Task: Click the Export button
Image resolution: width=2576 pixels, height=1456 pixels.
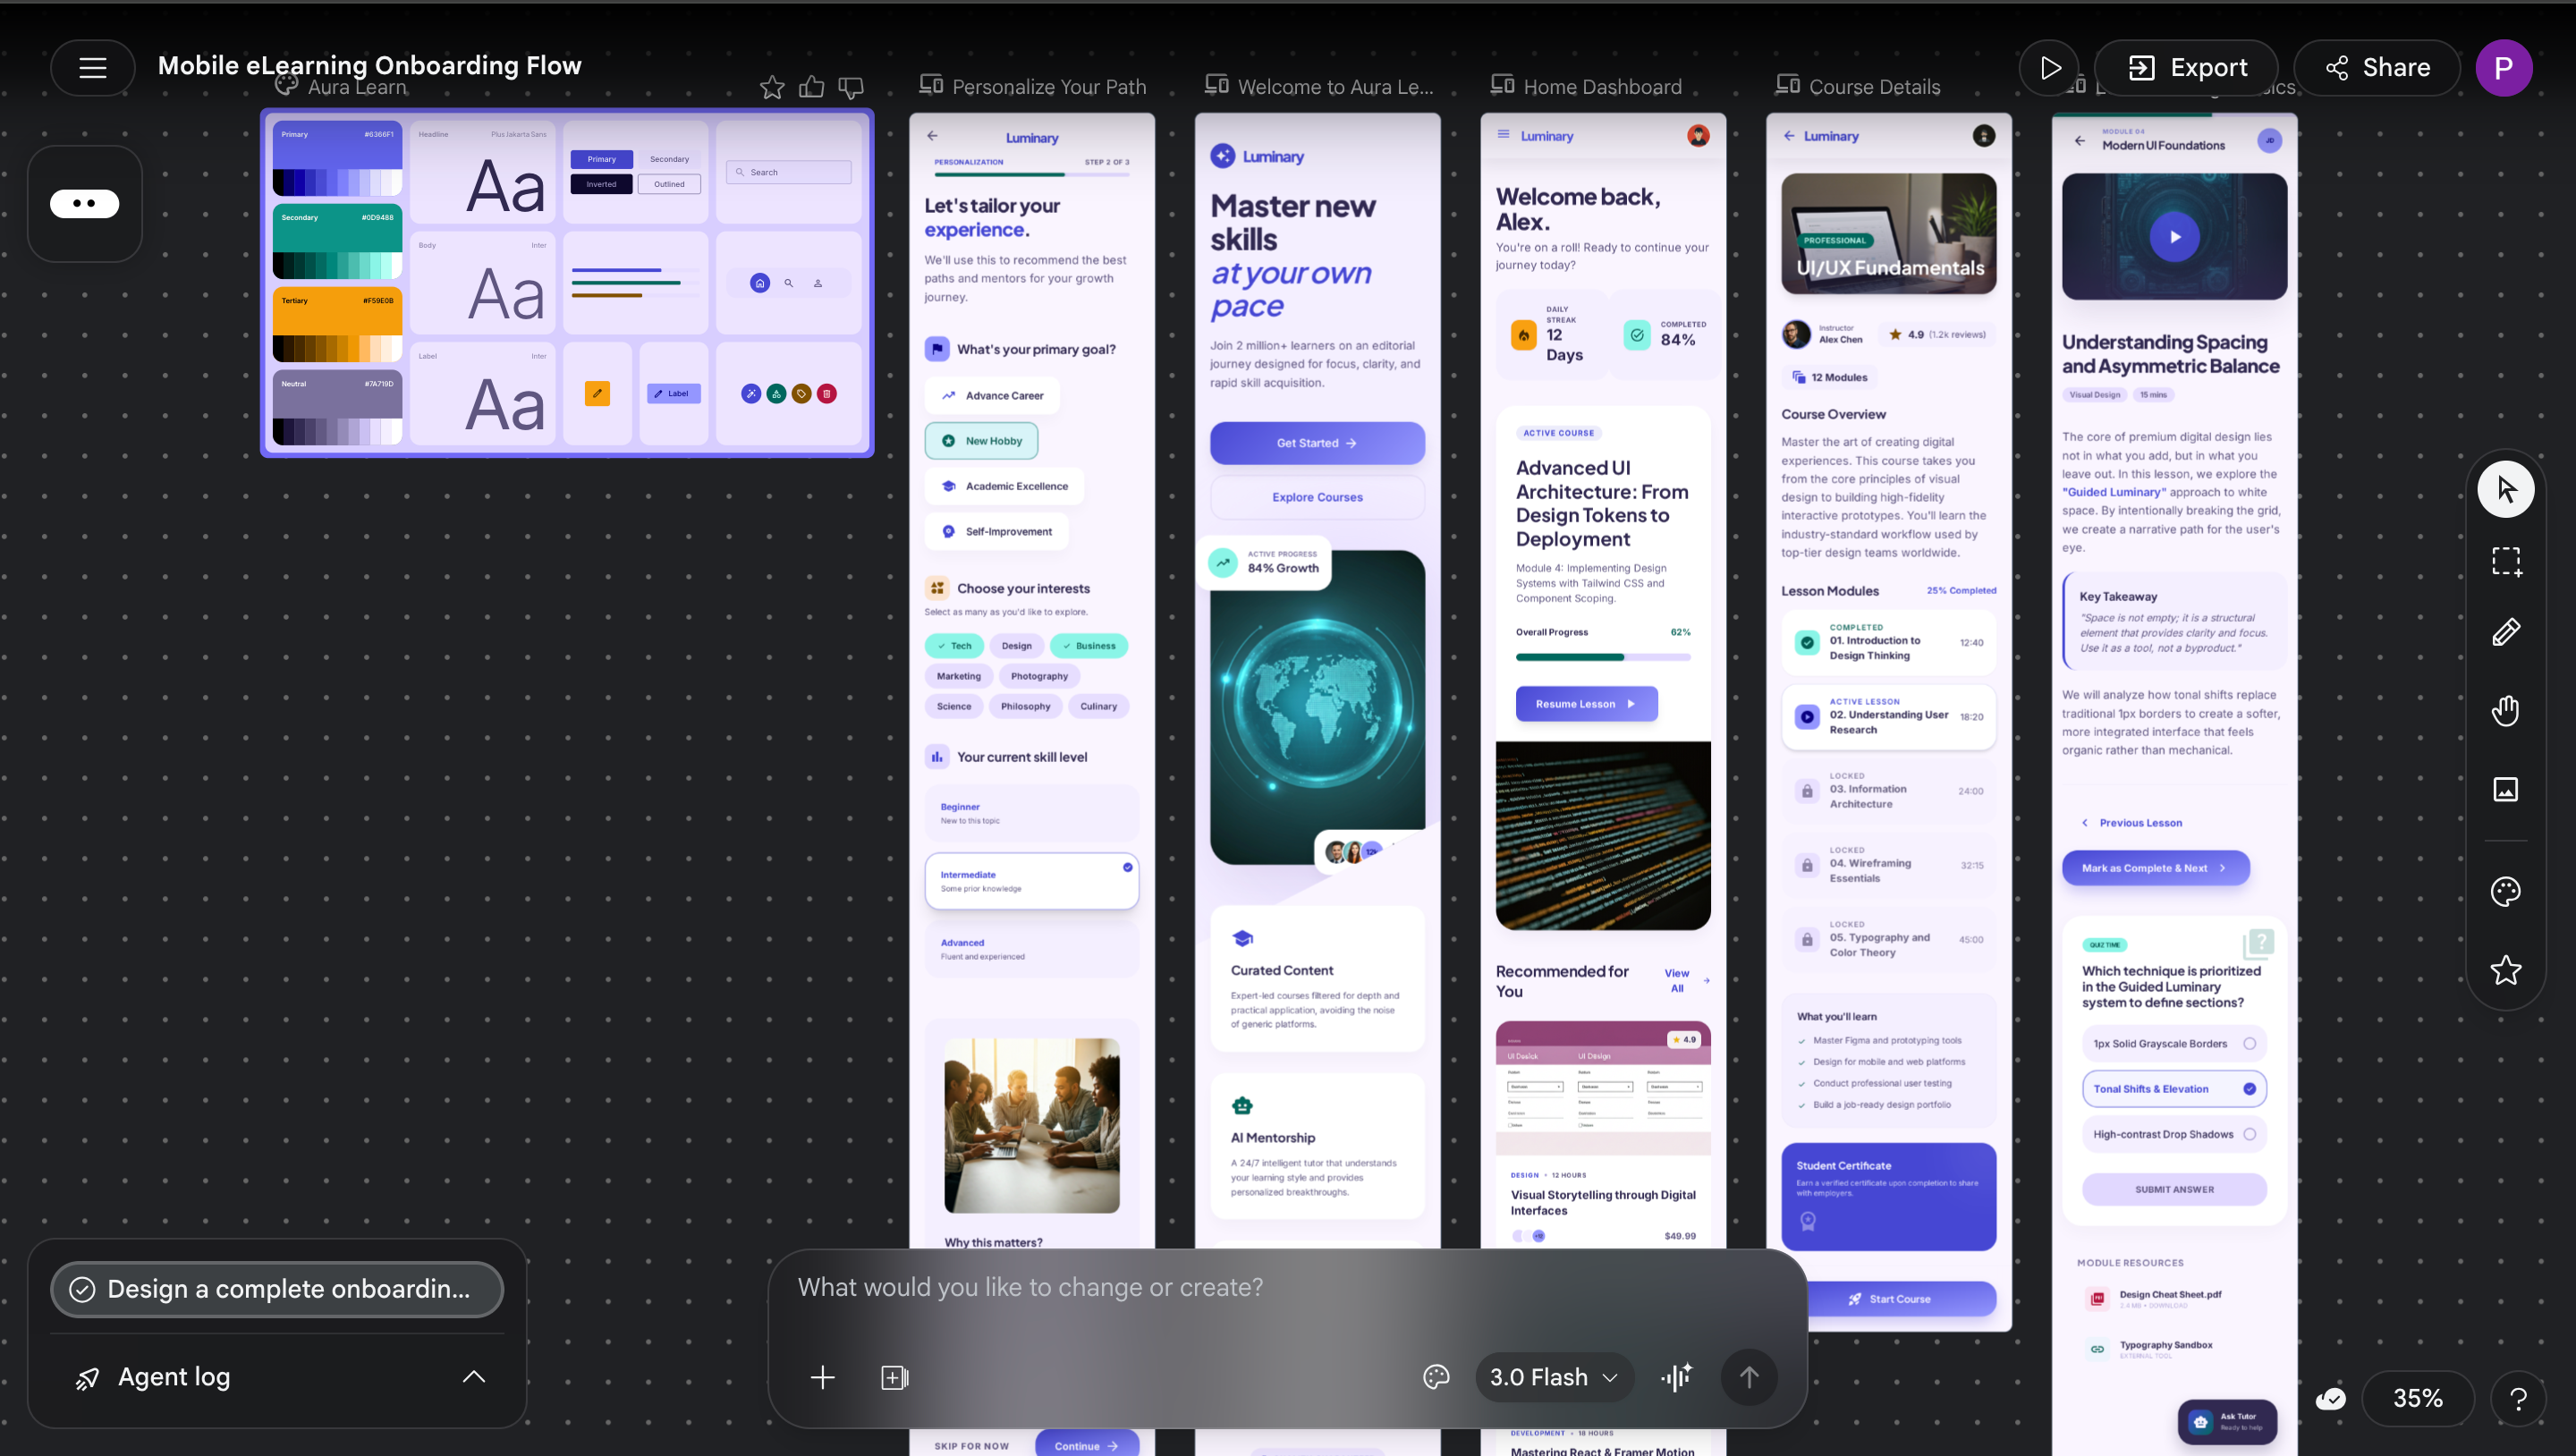Action: point(2186,68)
